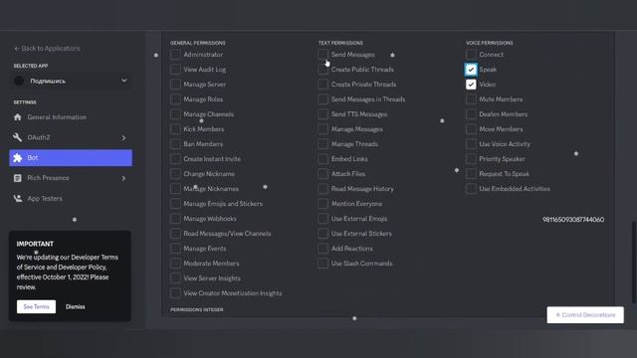Click the selected app avatar icon
637x358 pixels.
(x=19, y=81)
